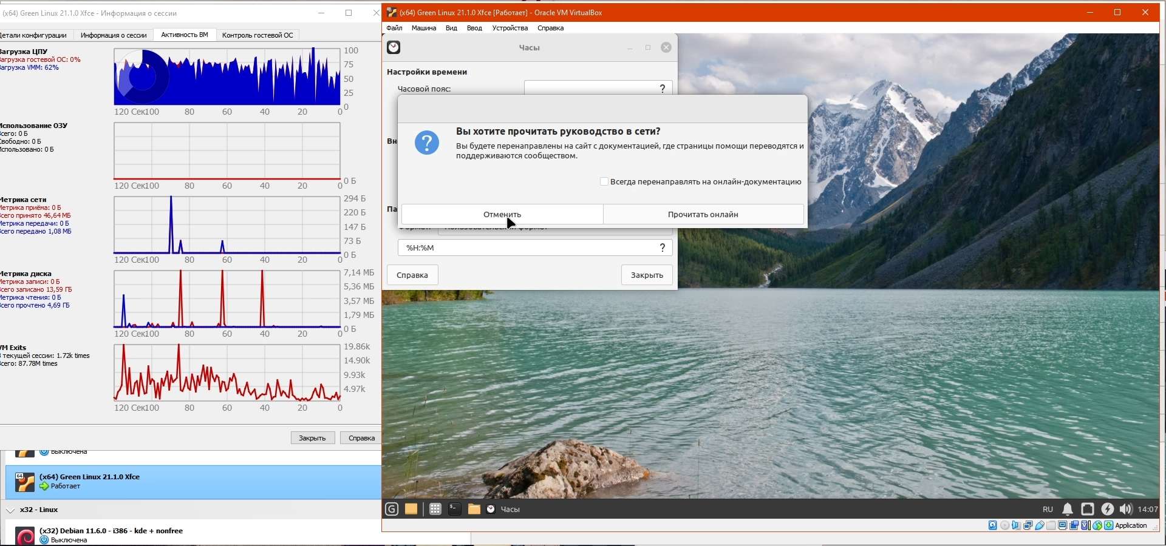Click the clock icon in the Часы title bar
Viewport: 1166px width, 546px height.
[x=394, y=47]
